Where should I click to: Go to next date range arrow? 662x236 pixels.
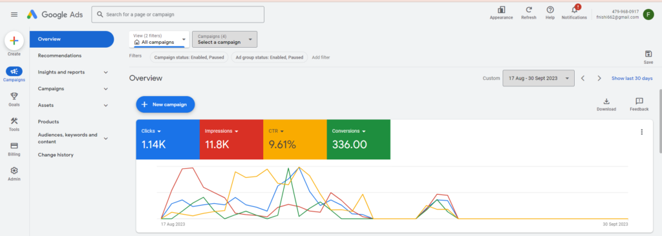coord(599,79)
